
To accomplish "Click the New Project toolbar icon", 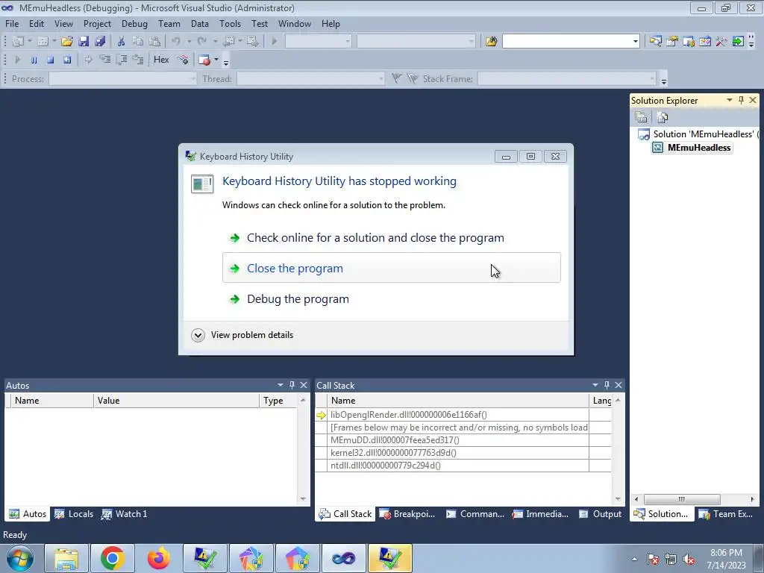I will coord(18,42).
